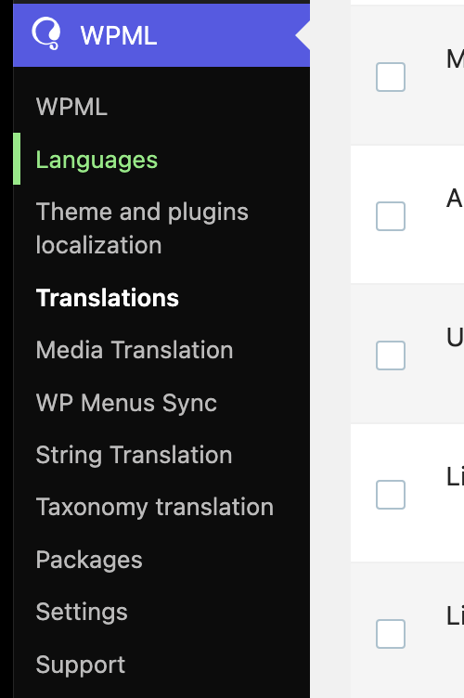Click the WPML logo icon in the header
Image resolution: width=464 pixels, height=698 pixels.
tap(46, 33)
